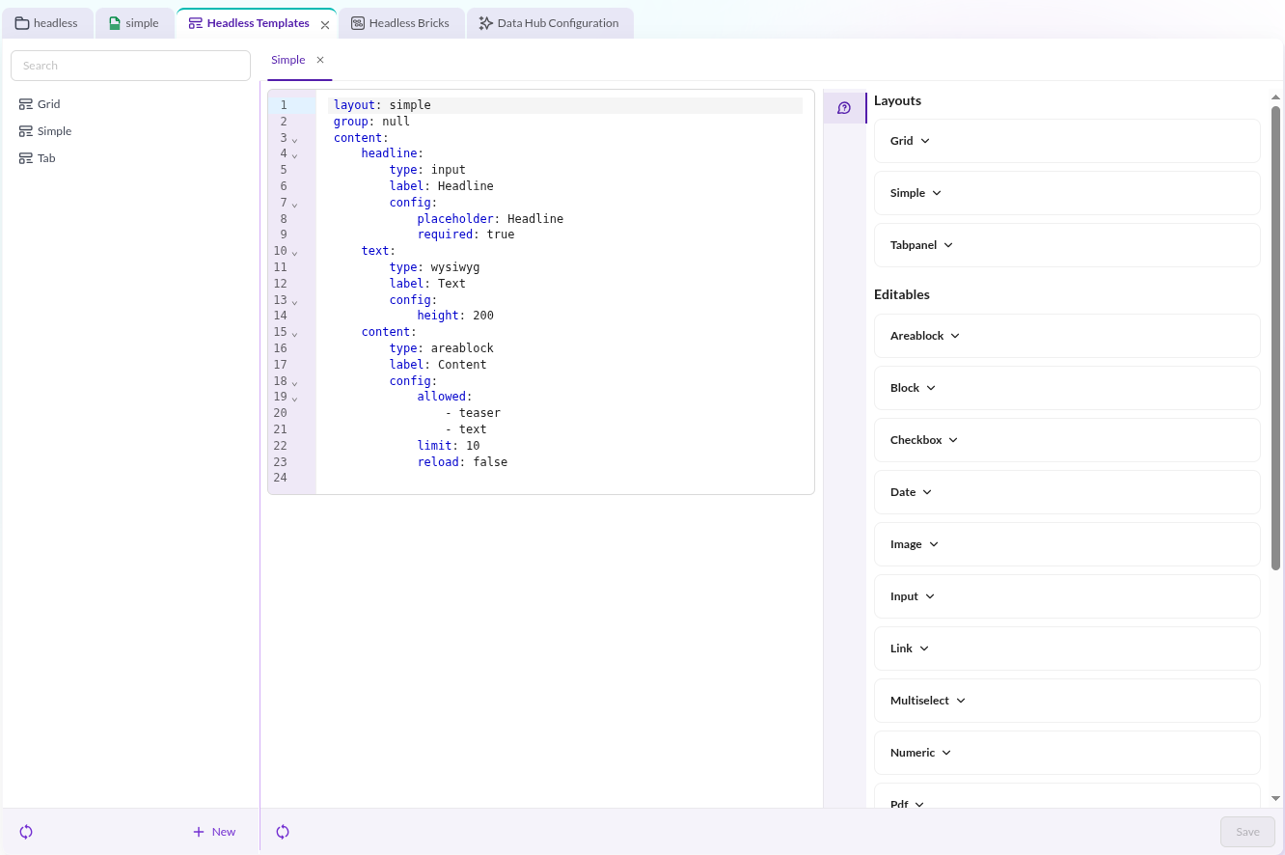Viewport: 1285px width, 855px height.
Task: Expand the Tabpanel layout section
Action: (x=1067, y=245)
